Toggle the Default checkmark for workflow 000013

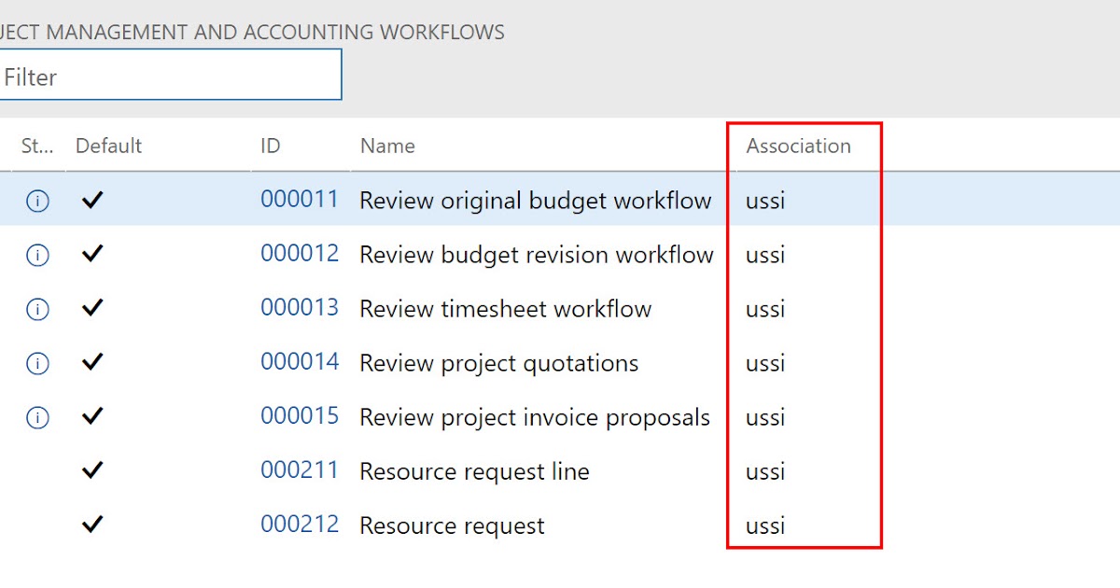point(92,308)
